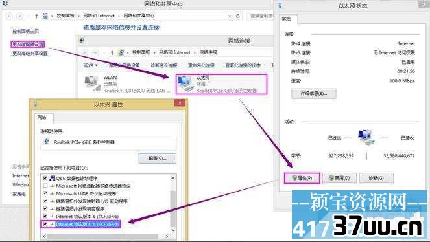Refresh the 网络和共享中心 address bar
The image size is (430, 242).
pos(238,16)
